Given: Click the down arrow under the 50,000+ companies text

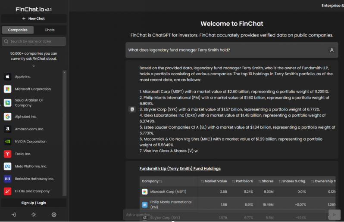Looking at the screenshot, I should pos(34,66).
